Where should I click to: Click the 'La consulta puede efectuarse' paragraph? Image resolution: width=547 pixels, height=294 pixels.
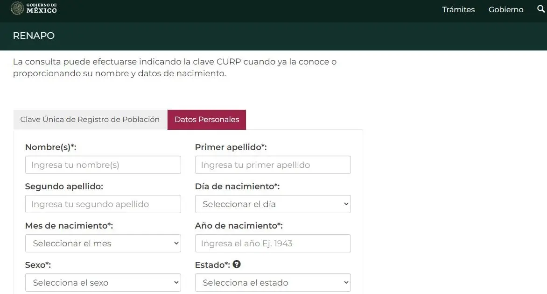click(x=175, y=67)
